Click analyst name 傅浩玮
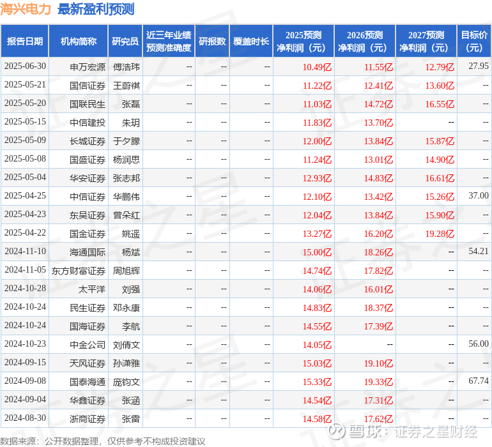492x447 pixels. pyautogui.click(x=126, y=67)
